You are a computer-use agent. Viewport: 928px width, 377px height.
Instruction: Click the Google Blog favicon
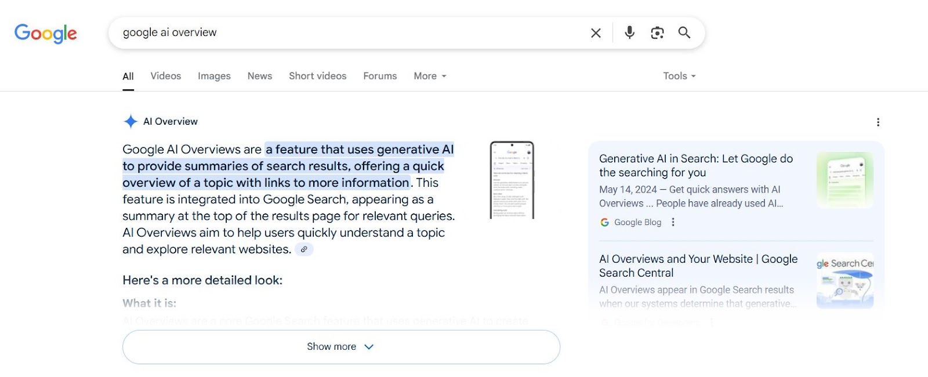[604, 222]
